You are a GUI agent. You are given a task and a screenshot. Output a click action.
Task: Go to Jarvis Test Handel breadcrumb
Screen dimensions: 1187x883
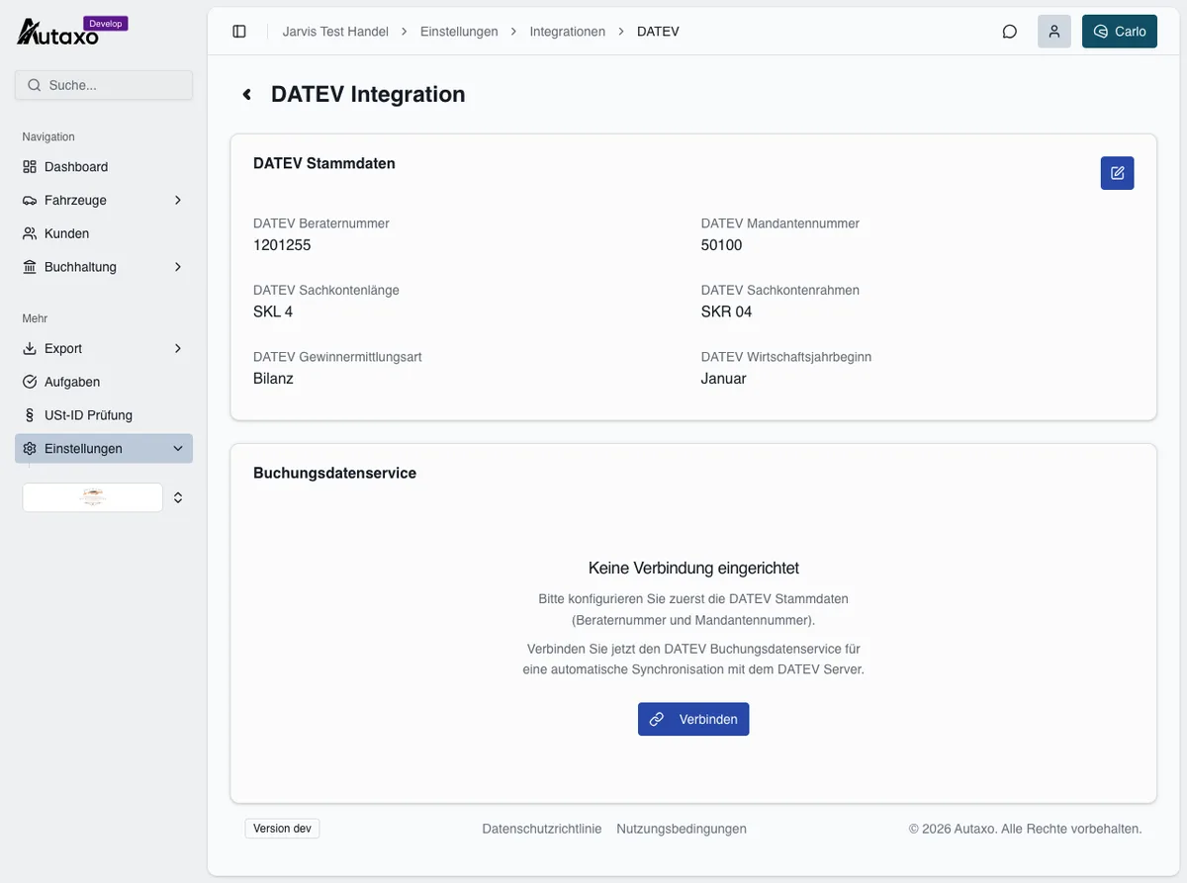coord(335,32)
